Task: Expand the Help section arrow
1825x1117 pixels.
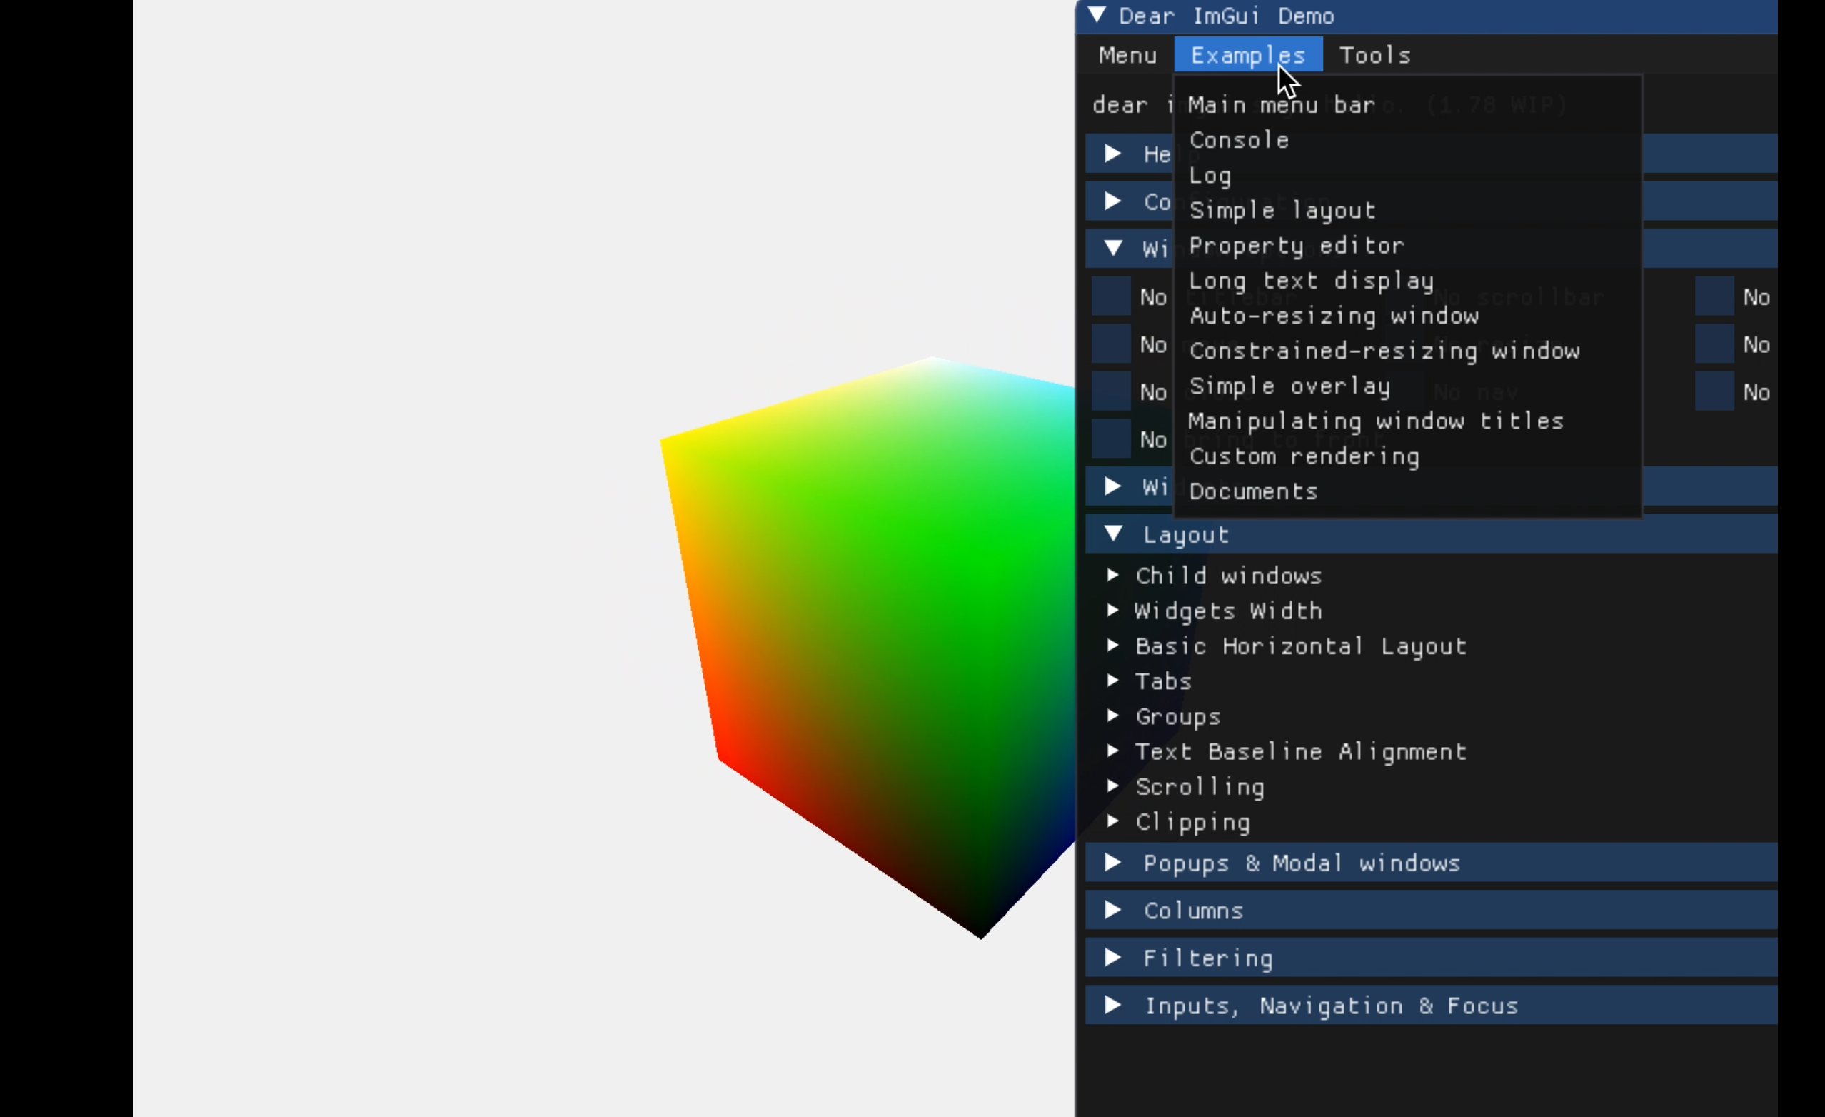Action: coord(1112,154)
